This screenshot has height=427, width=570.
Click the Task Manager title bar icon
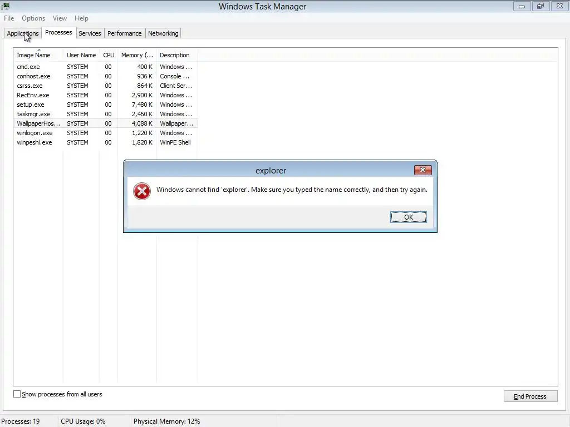point(5,6)
